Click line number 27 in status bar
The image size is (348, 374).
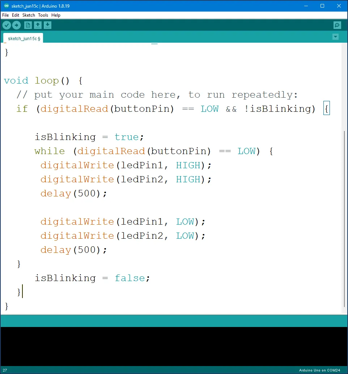coord(5,370)
